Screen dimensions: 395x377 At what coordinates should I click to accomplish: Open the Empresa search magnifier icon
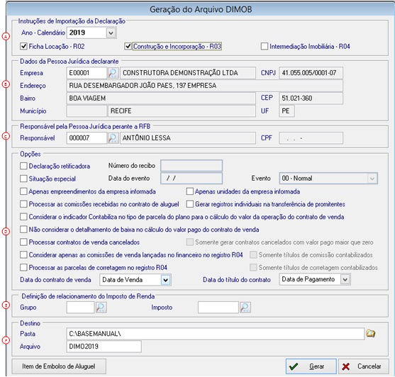(x=113, y=73)
